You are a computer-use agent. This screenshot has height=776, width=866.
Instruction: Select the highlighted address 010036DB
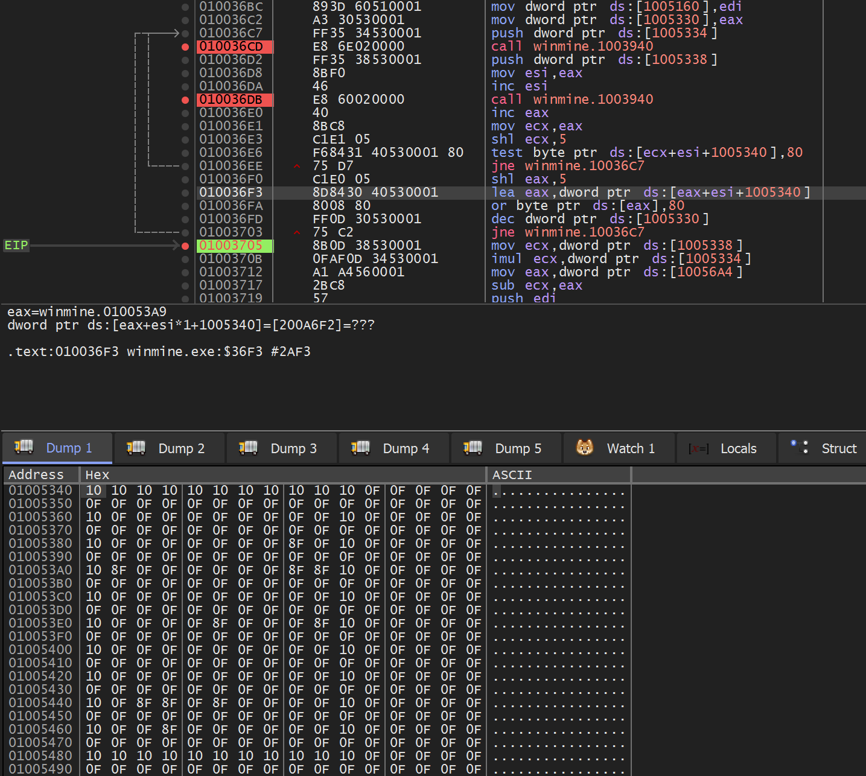(235, 100)
